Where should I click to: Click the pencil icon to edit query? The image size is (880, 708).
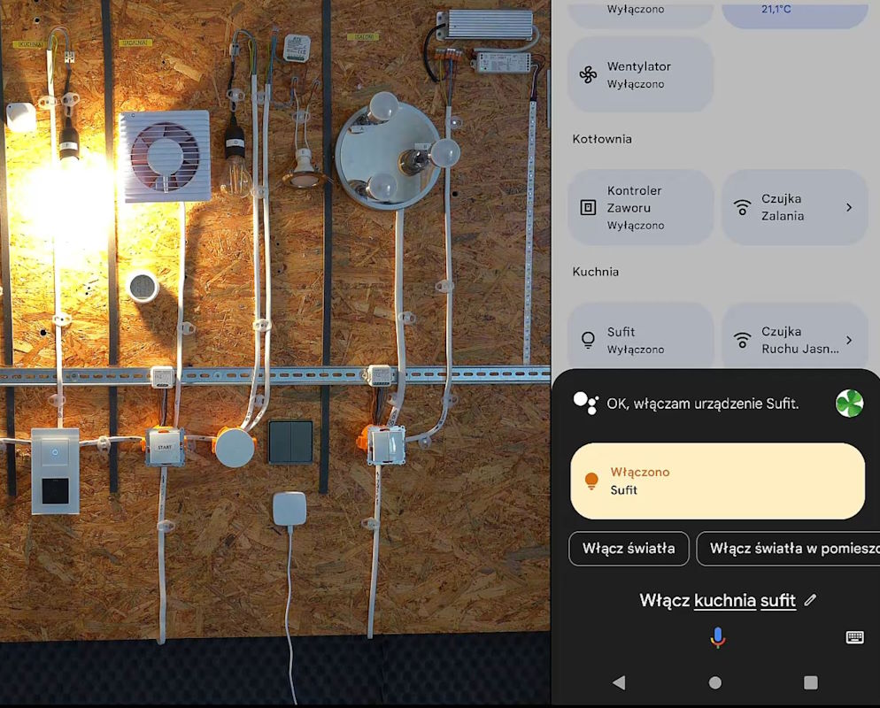tap(810, 600)
